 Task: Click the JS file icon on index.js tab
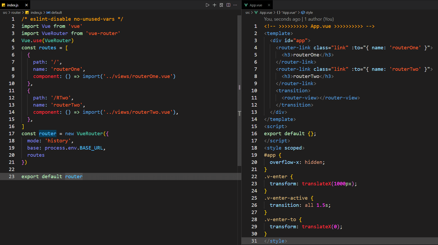3,5
